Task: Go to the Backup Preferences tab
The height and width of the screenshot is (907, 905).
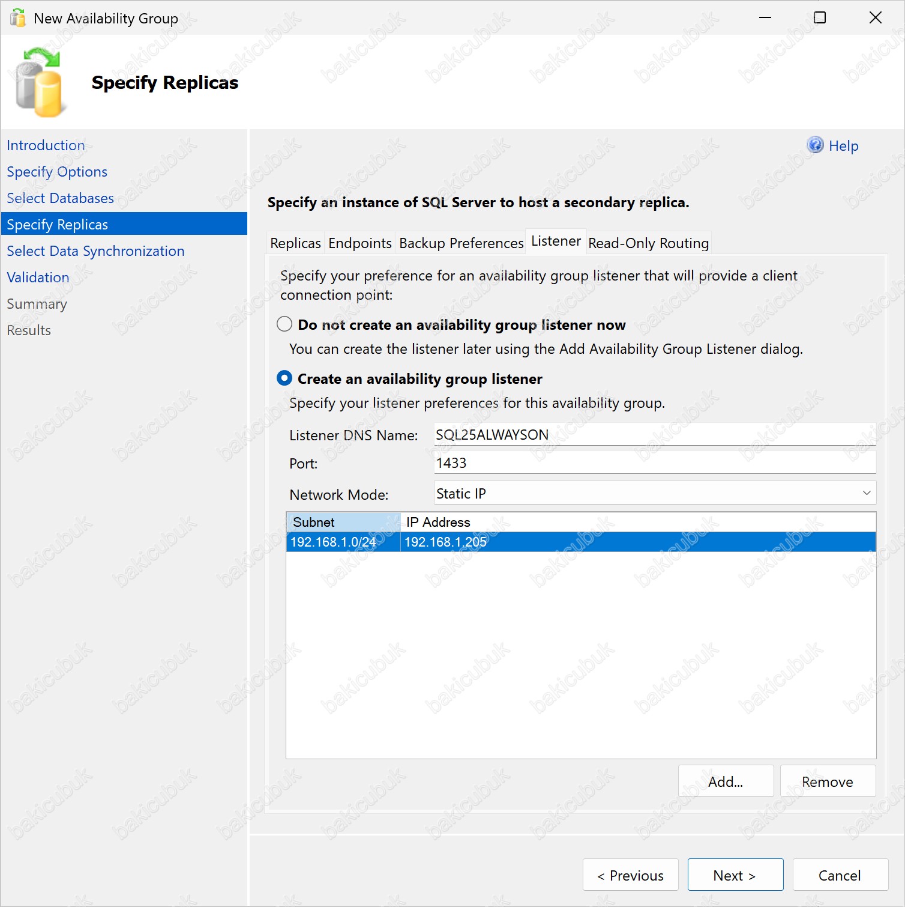Action: 461,243
